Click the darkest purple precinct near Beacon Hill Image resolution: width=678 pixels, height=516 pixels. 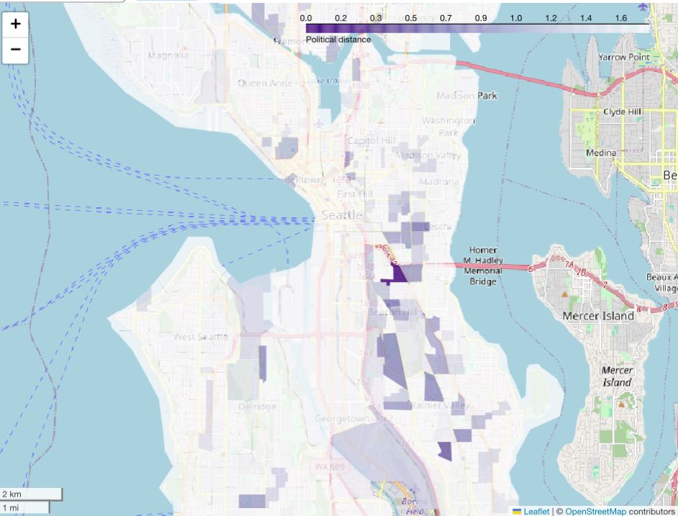(397, 273)
